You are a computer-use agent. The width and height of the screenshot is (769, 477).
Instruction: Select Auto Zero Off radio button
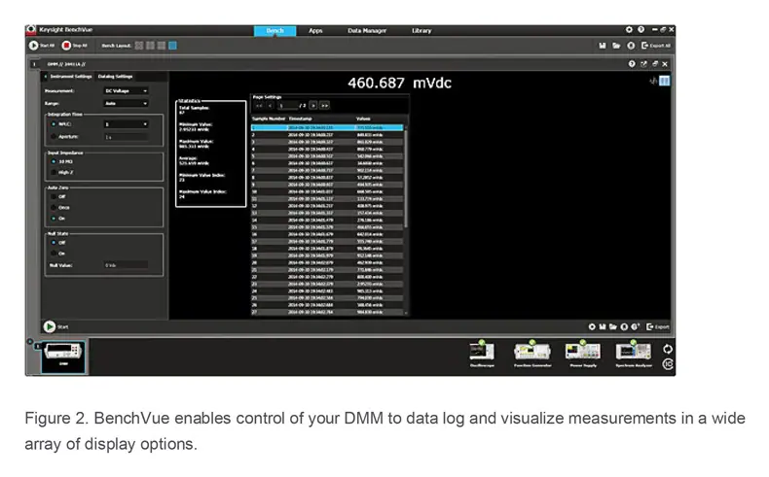click(x=54, y=196)
